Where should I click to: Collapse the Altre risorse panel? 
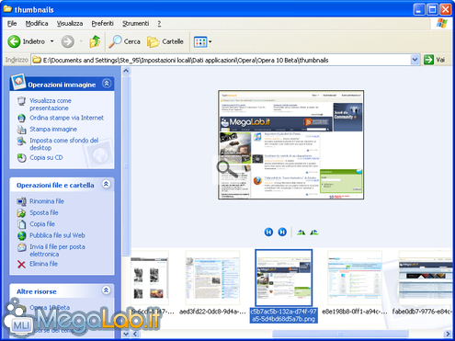tap(106, 290)
